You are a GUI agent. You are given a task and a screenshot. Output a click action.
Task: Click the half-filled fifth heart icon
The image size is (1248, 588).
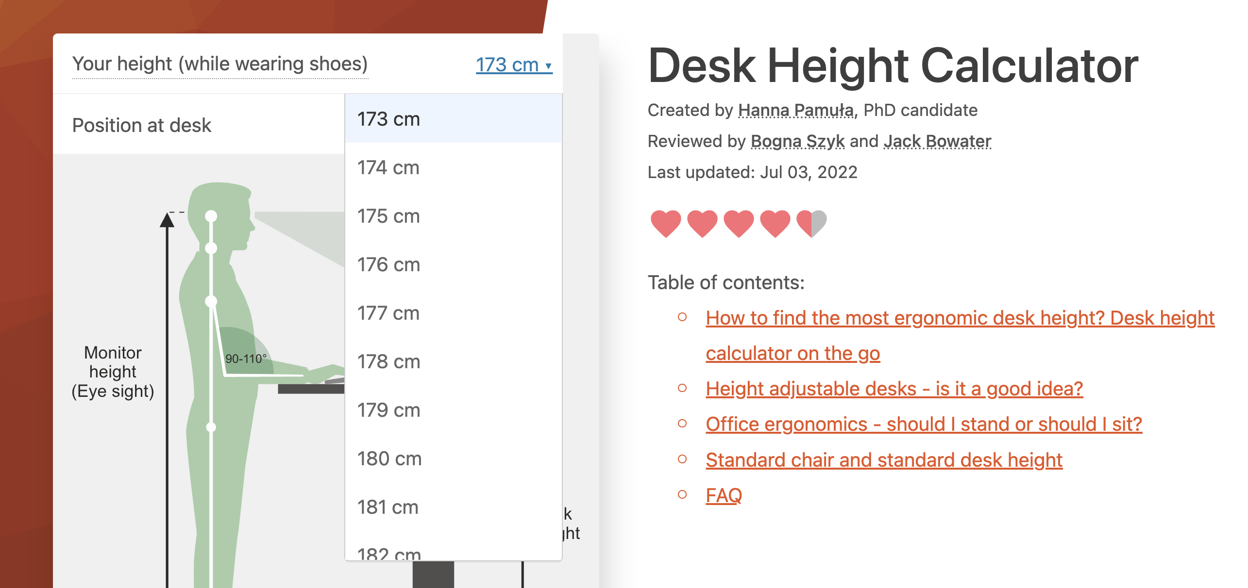811,224
